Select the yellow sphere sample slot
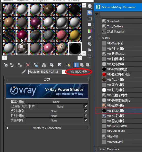The image size is (142, 152). pyautogui.click(x=75, y=36)
